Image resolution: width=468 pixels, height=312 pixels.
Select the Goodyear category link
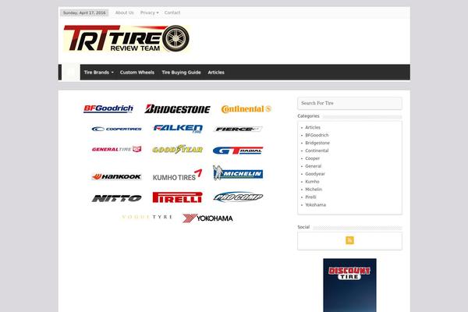315,174
